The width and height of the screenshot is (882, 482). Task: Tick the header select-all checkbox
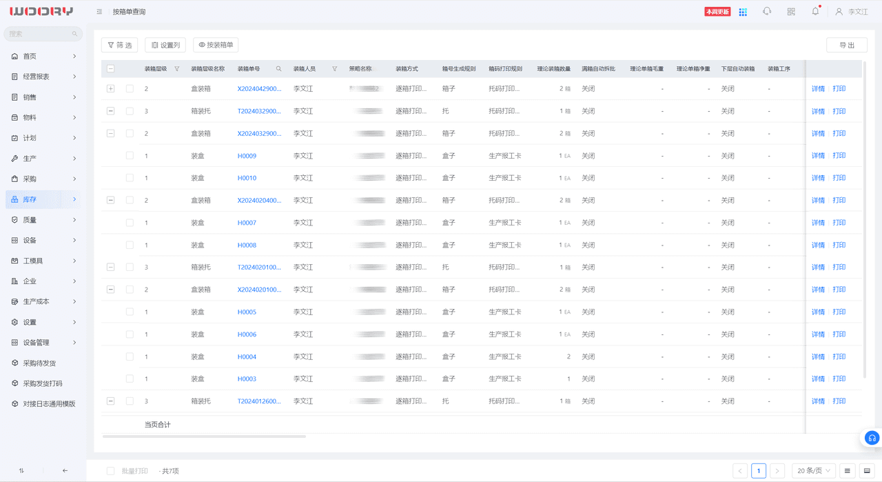point(110,69)
